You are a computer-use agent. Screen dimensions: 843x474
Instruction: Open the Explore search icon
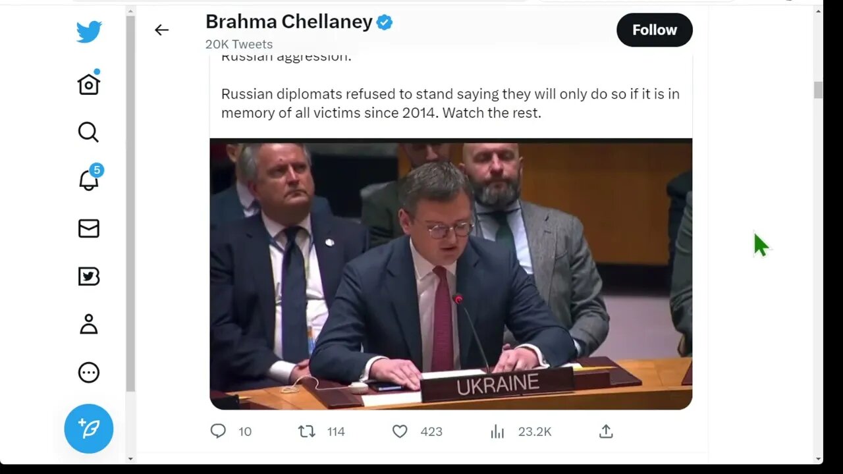[x=88, y=132]
